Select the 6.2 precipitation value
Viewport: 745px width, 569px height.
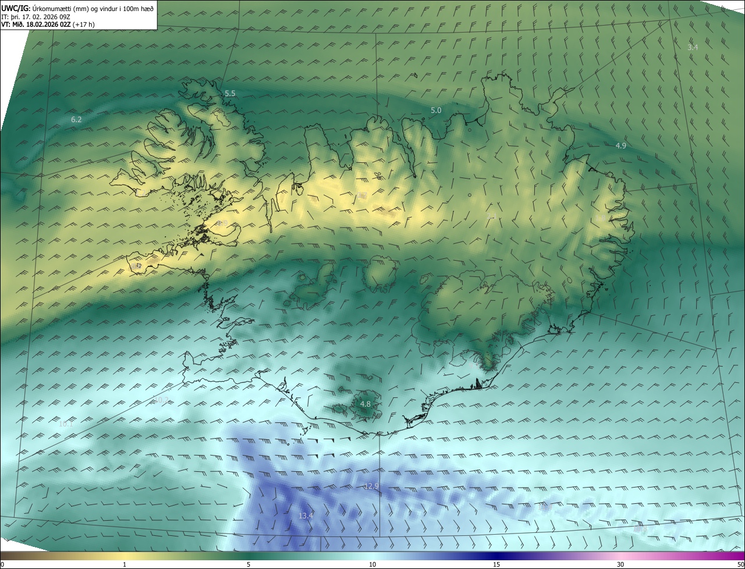[x=76, y=119]
